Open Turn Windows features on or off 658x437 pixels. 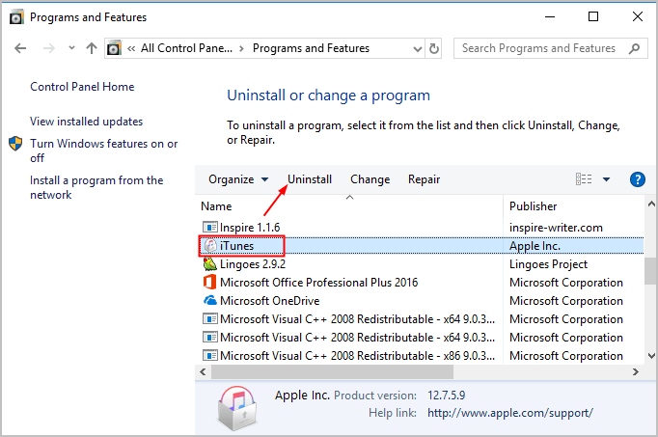point(103,150)
